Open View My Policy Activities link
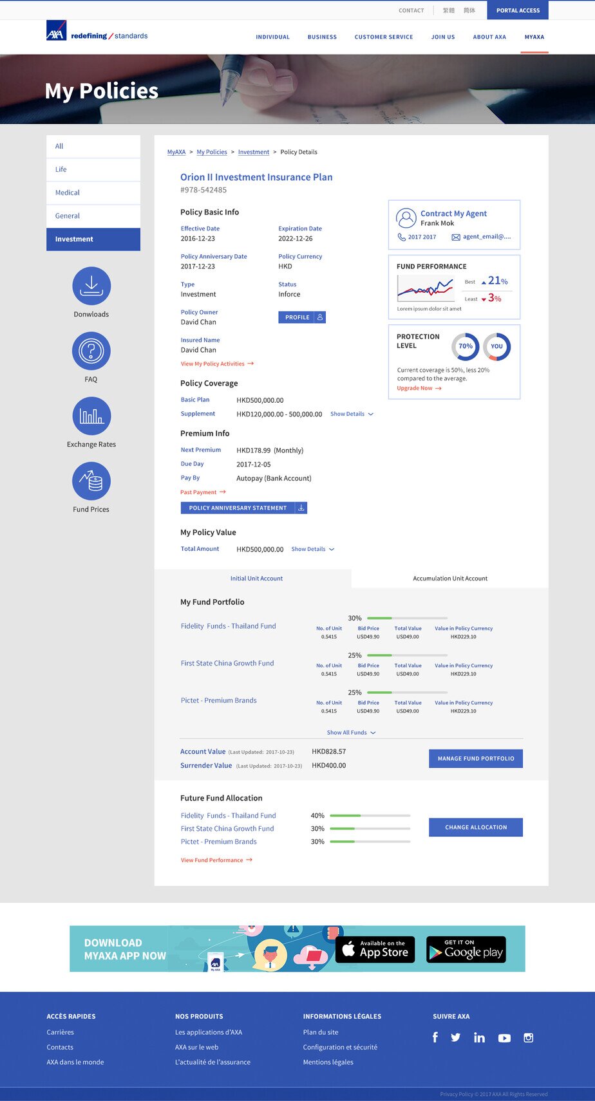This screenshot has width=595, height=1101. [x=217, y=364]
